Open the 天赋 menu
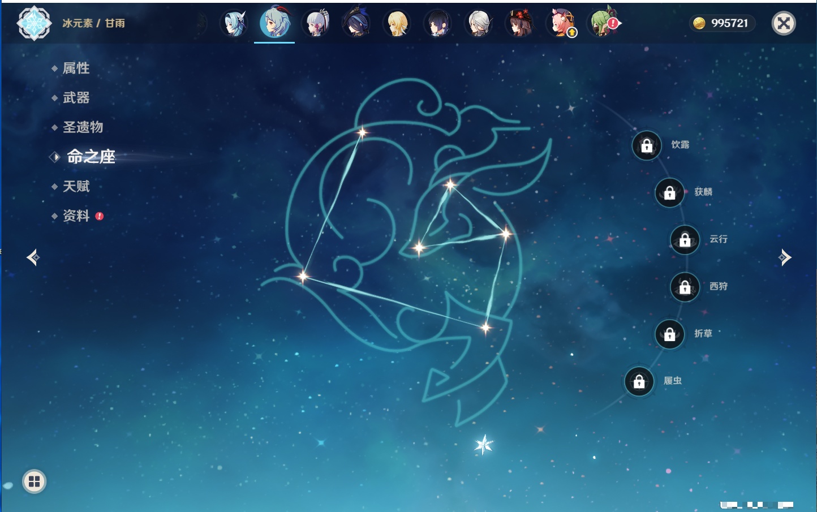 coord(76,186)
